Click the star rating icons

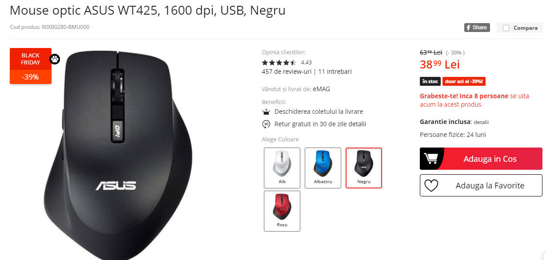279,63
